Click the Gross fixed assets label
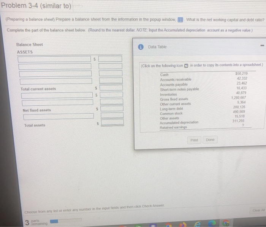This screenshot has height=227, width=266. pos(174,99)
